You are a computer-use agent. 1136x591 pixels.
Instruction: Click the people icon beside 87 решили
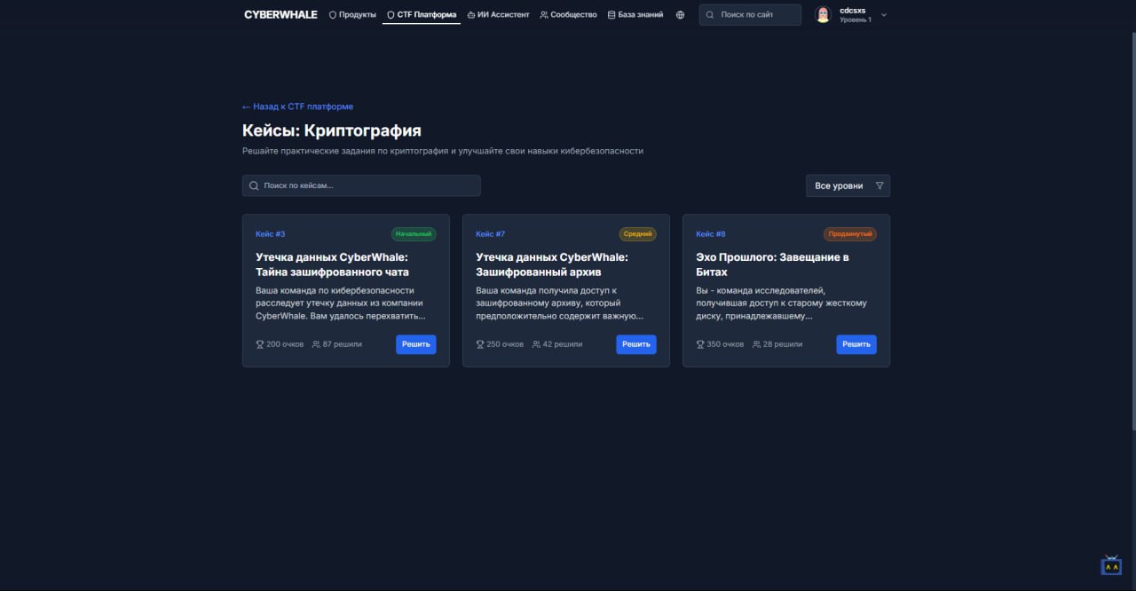coord(316,344)
